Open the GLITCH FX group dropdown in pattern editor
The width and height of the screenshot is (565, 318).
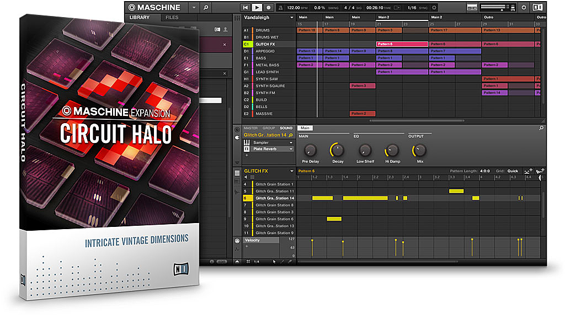coord(291,171)
